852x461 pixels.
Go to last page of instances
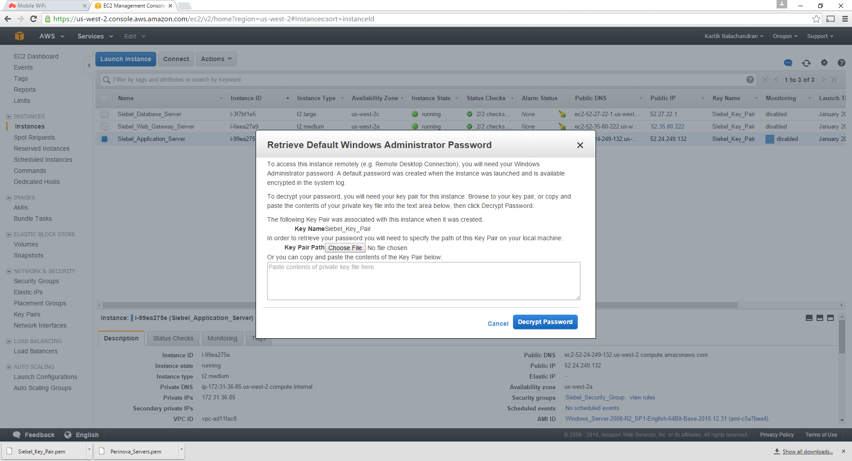[834, 80]
